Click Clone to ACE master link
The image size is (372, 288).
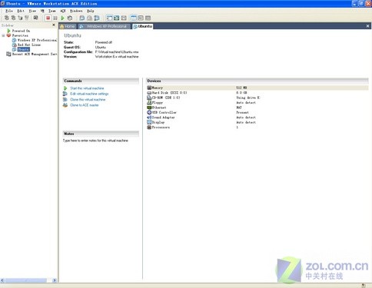pos(85,105)
